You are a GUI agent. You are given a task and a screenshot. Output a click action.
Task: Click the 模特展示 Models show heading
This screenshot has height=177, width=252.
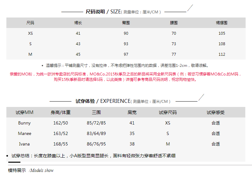pyautogui.click(x=31, y=170)
